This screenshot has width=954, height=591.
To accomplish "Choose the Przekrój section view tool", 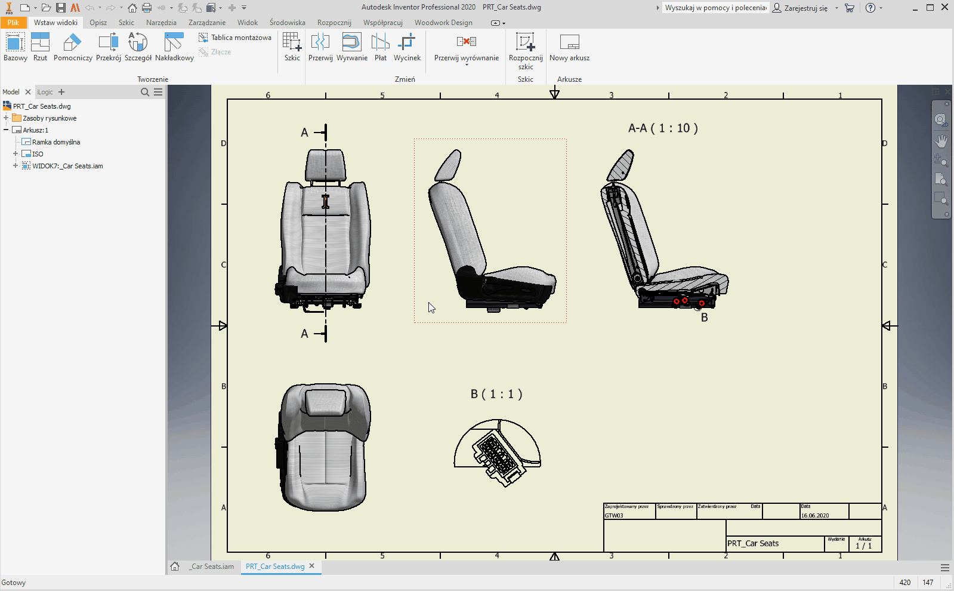I will tap(108, 47).
